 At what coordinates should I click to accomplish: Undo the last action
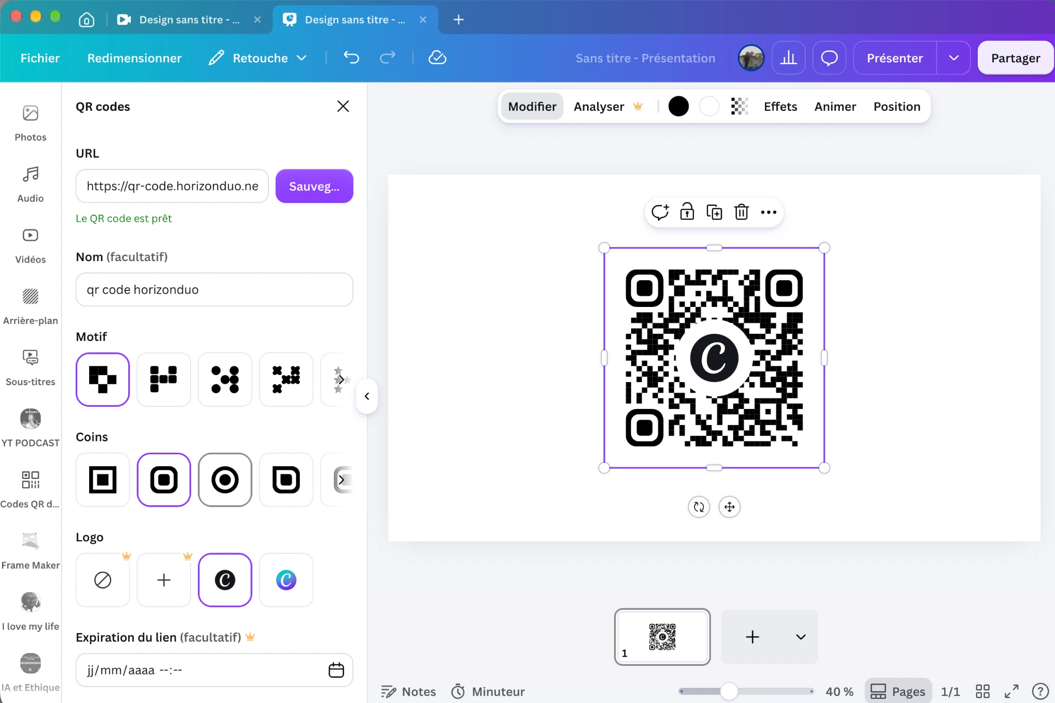tap(351, 58)
